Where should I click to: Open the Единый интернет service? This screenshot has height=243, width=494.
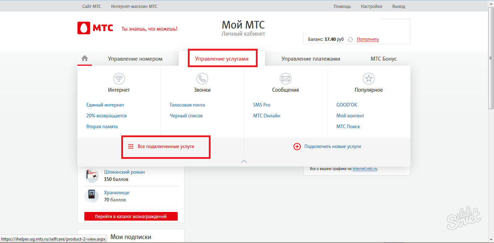pos(105,105)
